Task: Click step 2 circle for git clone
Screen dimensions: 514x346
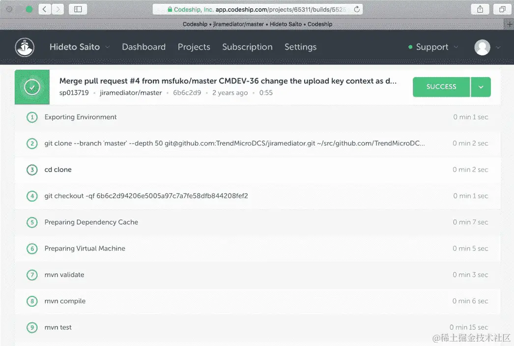Action: [32, 144]
